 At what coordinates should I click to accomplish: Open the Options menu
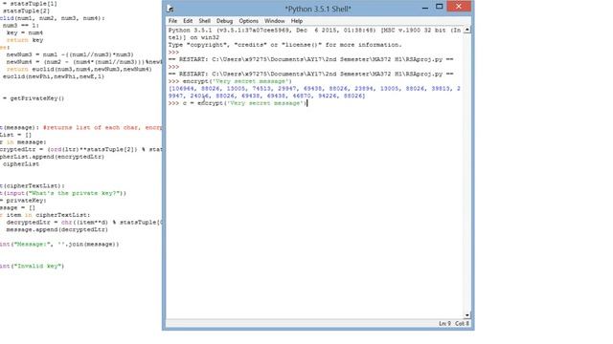(249, 21)
